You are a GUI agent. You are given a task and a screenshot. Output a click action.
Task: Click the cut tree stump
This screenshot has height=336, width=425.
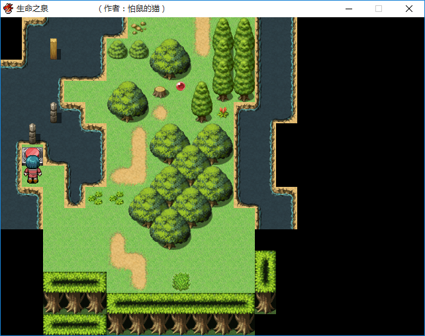click(160, 92)
